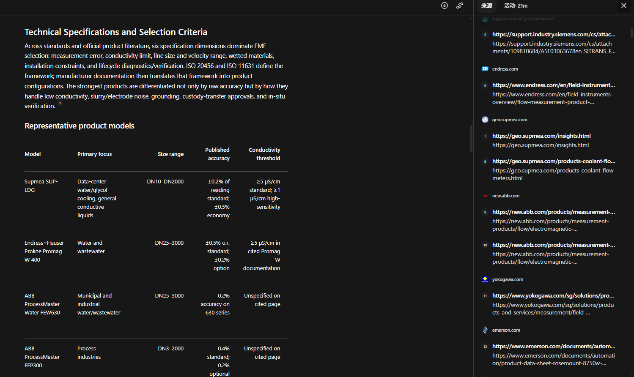Open the 活动· 21m tab

[x=516, y=5]
